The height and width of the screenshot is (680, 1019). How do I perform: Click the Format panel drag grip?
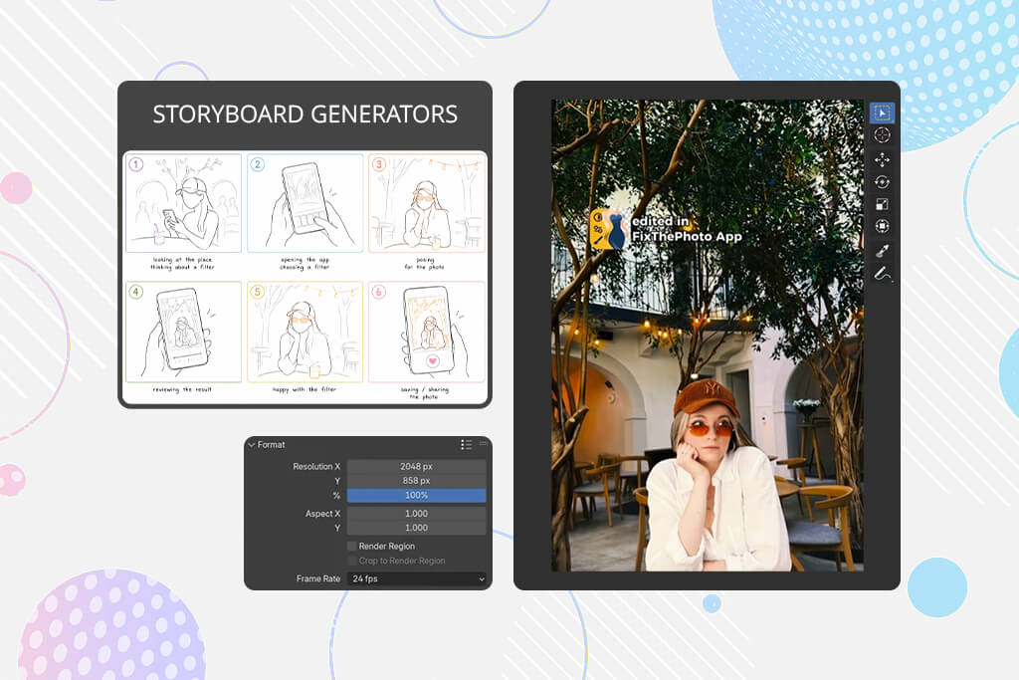pos(483,443)
